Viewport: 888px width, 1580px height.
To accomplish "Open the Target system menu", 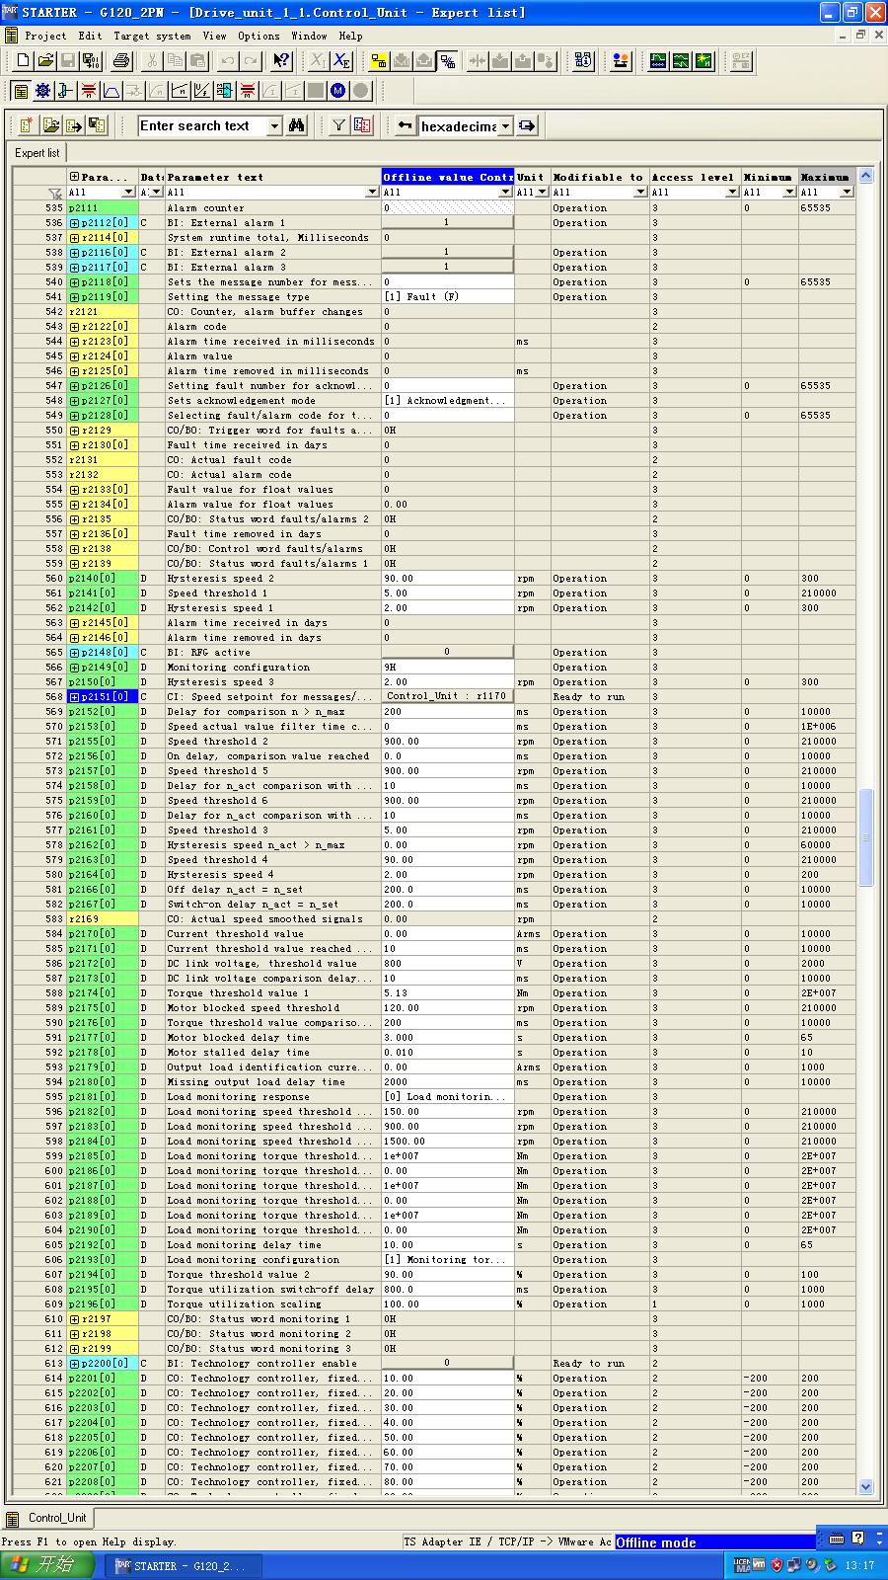I will [x=152, y=36].
